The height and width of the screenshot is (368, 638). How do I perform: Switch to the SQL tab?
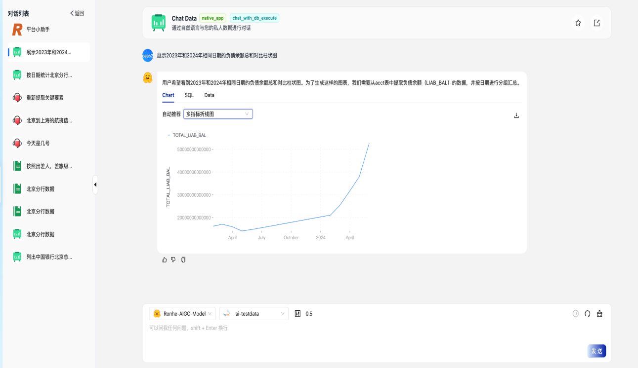coord(188,95)
